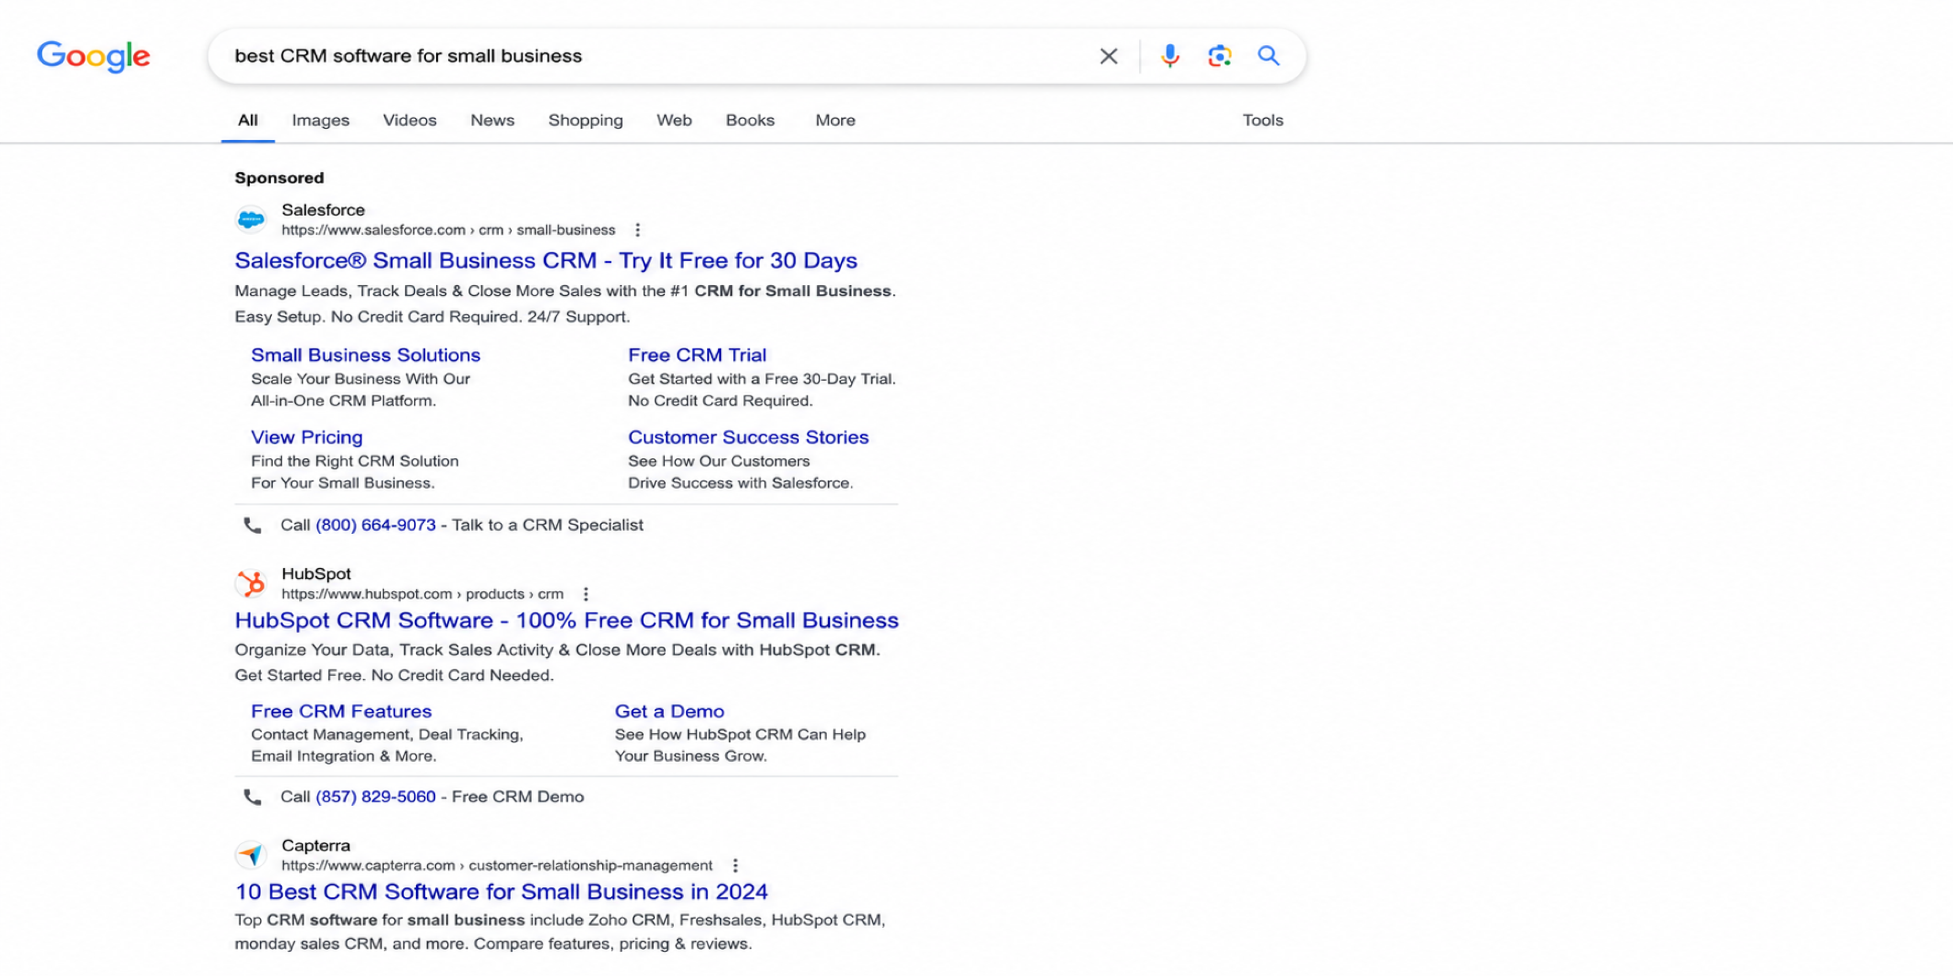Viewport: 1953px width, 976px height.
Task: Click the Capterra arrow favicon
Action: point(250,855)
